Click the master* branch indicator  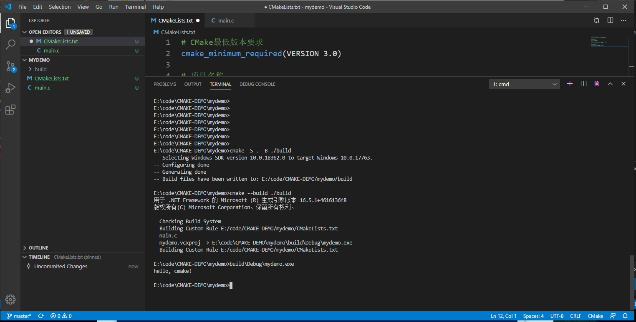click(x=18, y=316)
